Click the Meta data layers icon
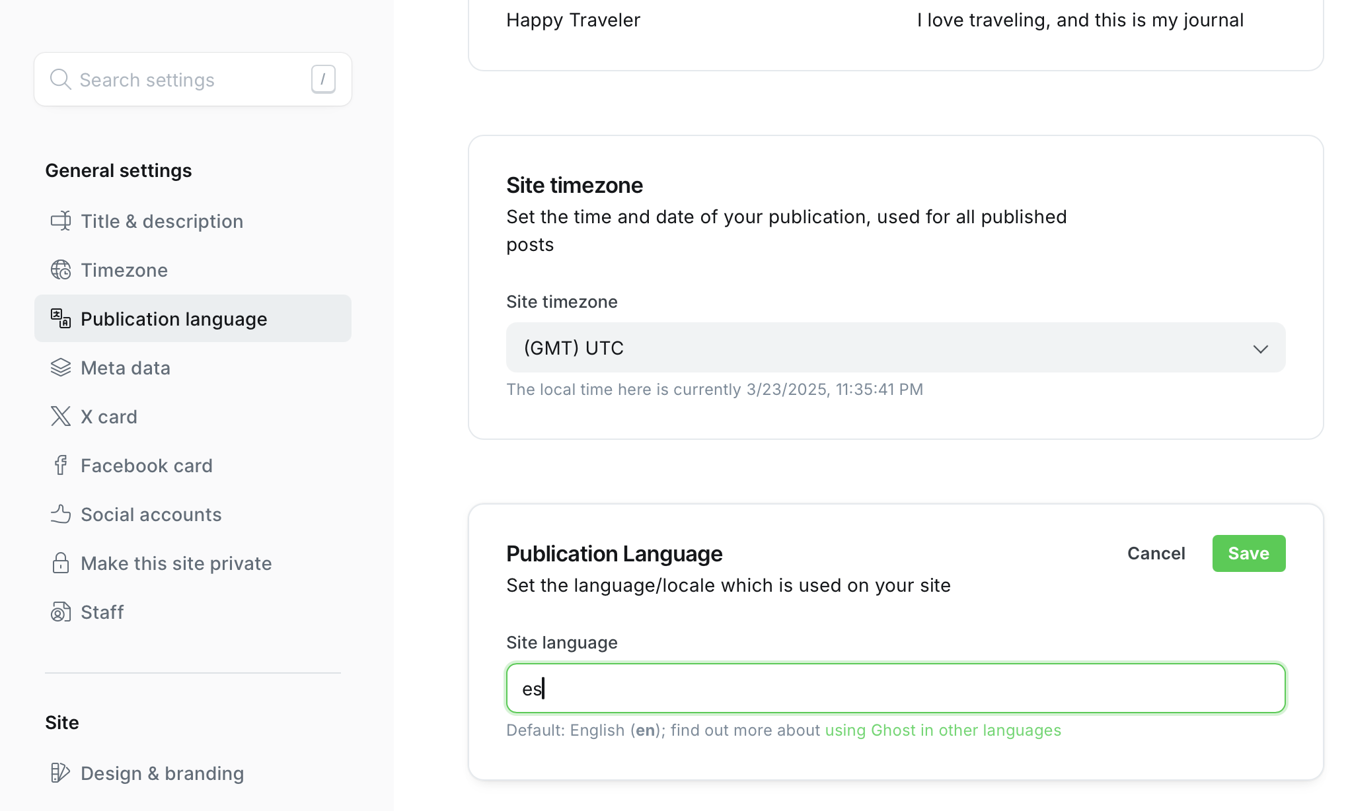Screen dimensions: 1348x811 pos(61,367)
